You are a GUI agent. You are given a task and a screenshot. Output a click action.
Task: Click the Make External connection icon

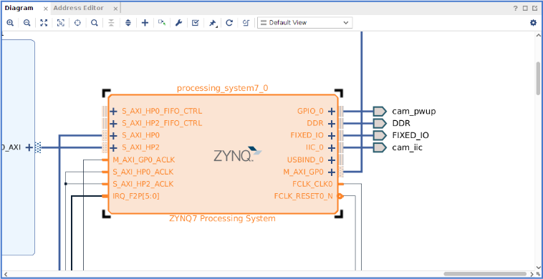[162, 23]
